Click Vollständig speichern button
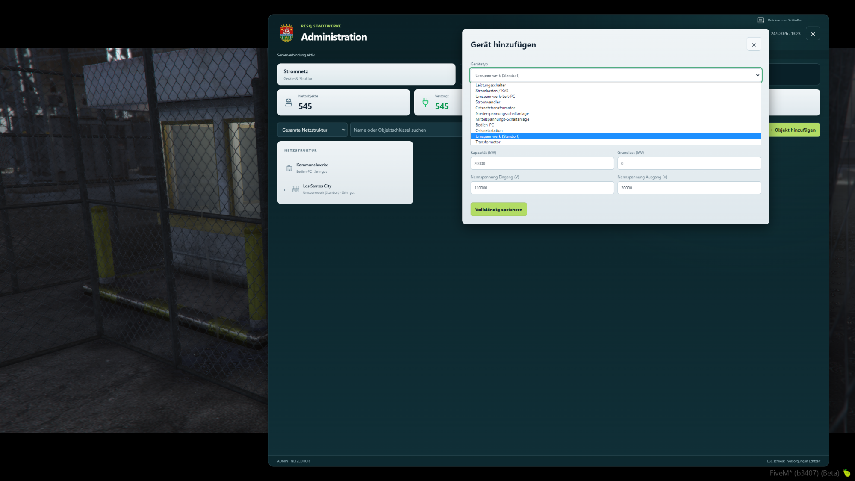855x481 pixels. (x=498, y=210)
